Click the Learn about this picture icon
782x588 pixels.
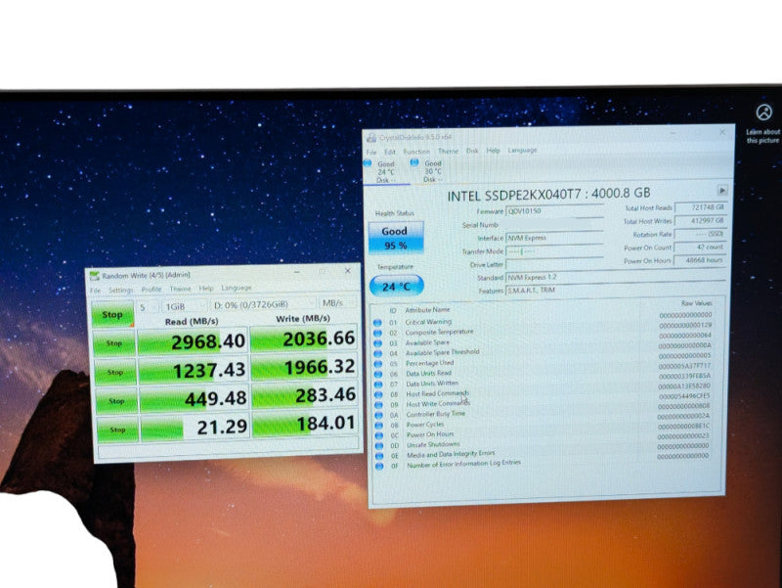click(763, 113)
